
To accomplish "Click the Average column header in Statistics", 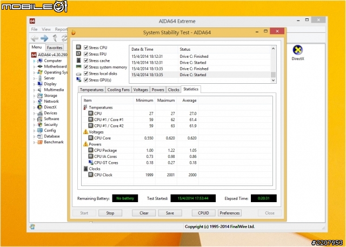I will click(x=188, y=101).
